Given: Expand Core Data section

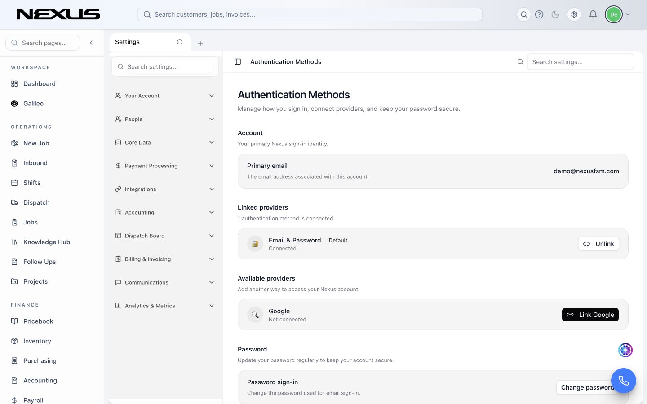Looking at the screenshot, I should 165,142.
